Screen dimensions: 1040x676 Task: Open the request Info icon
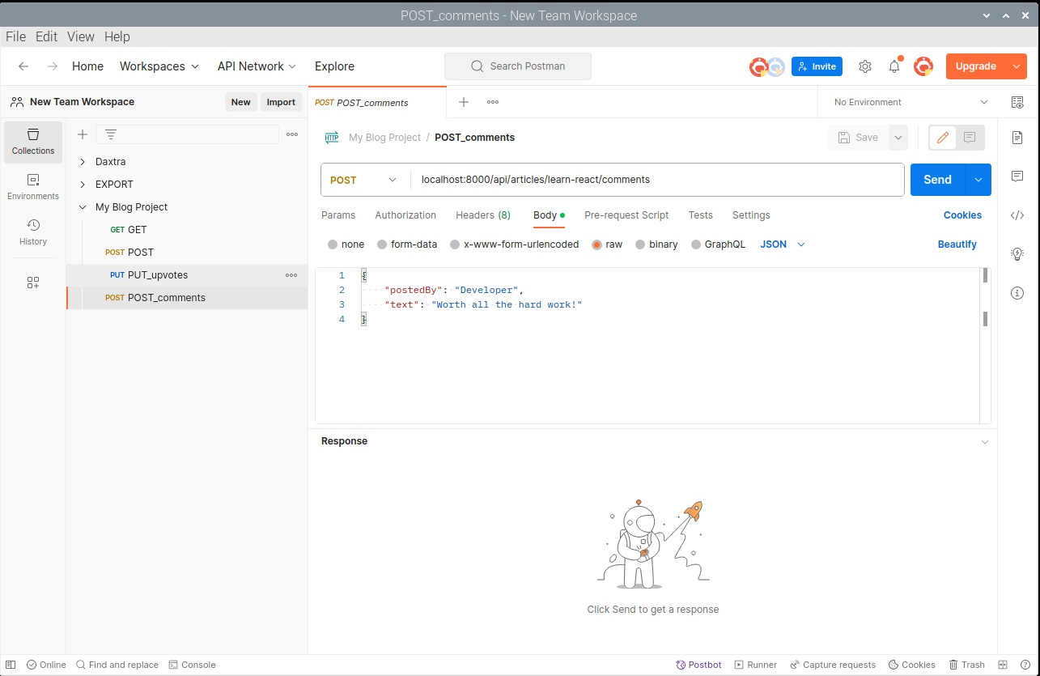pos(1017,293)
